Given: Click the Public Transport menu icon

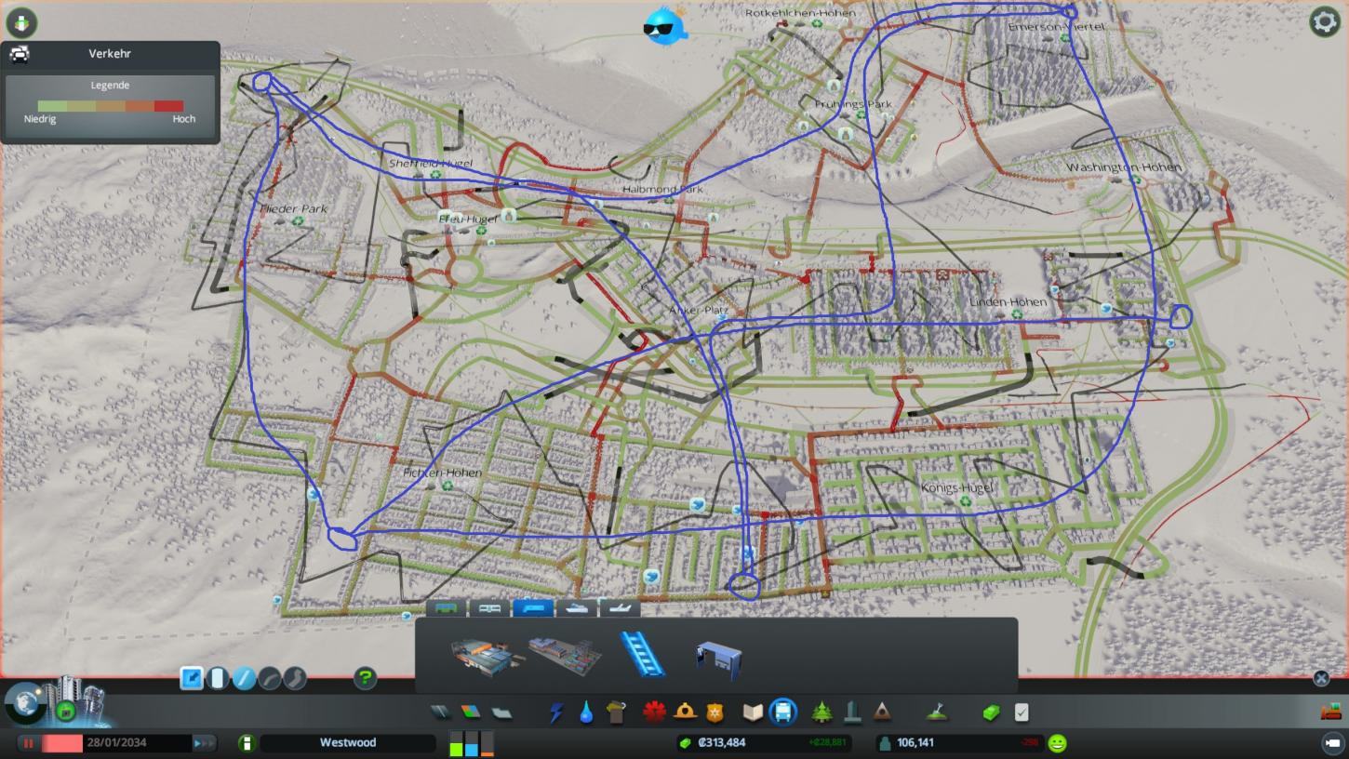Looking at the screenshot, I should tap(783, 712).
